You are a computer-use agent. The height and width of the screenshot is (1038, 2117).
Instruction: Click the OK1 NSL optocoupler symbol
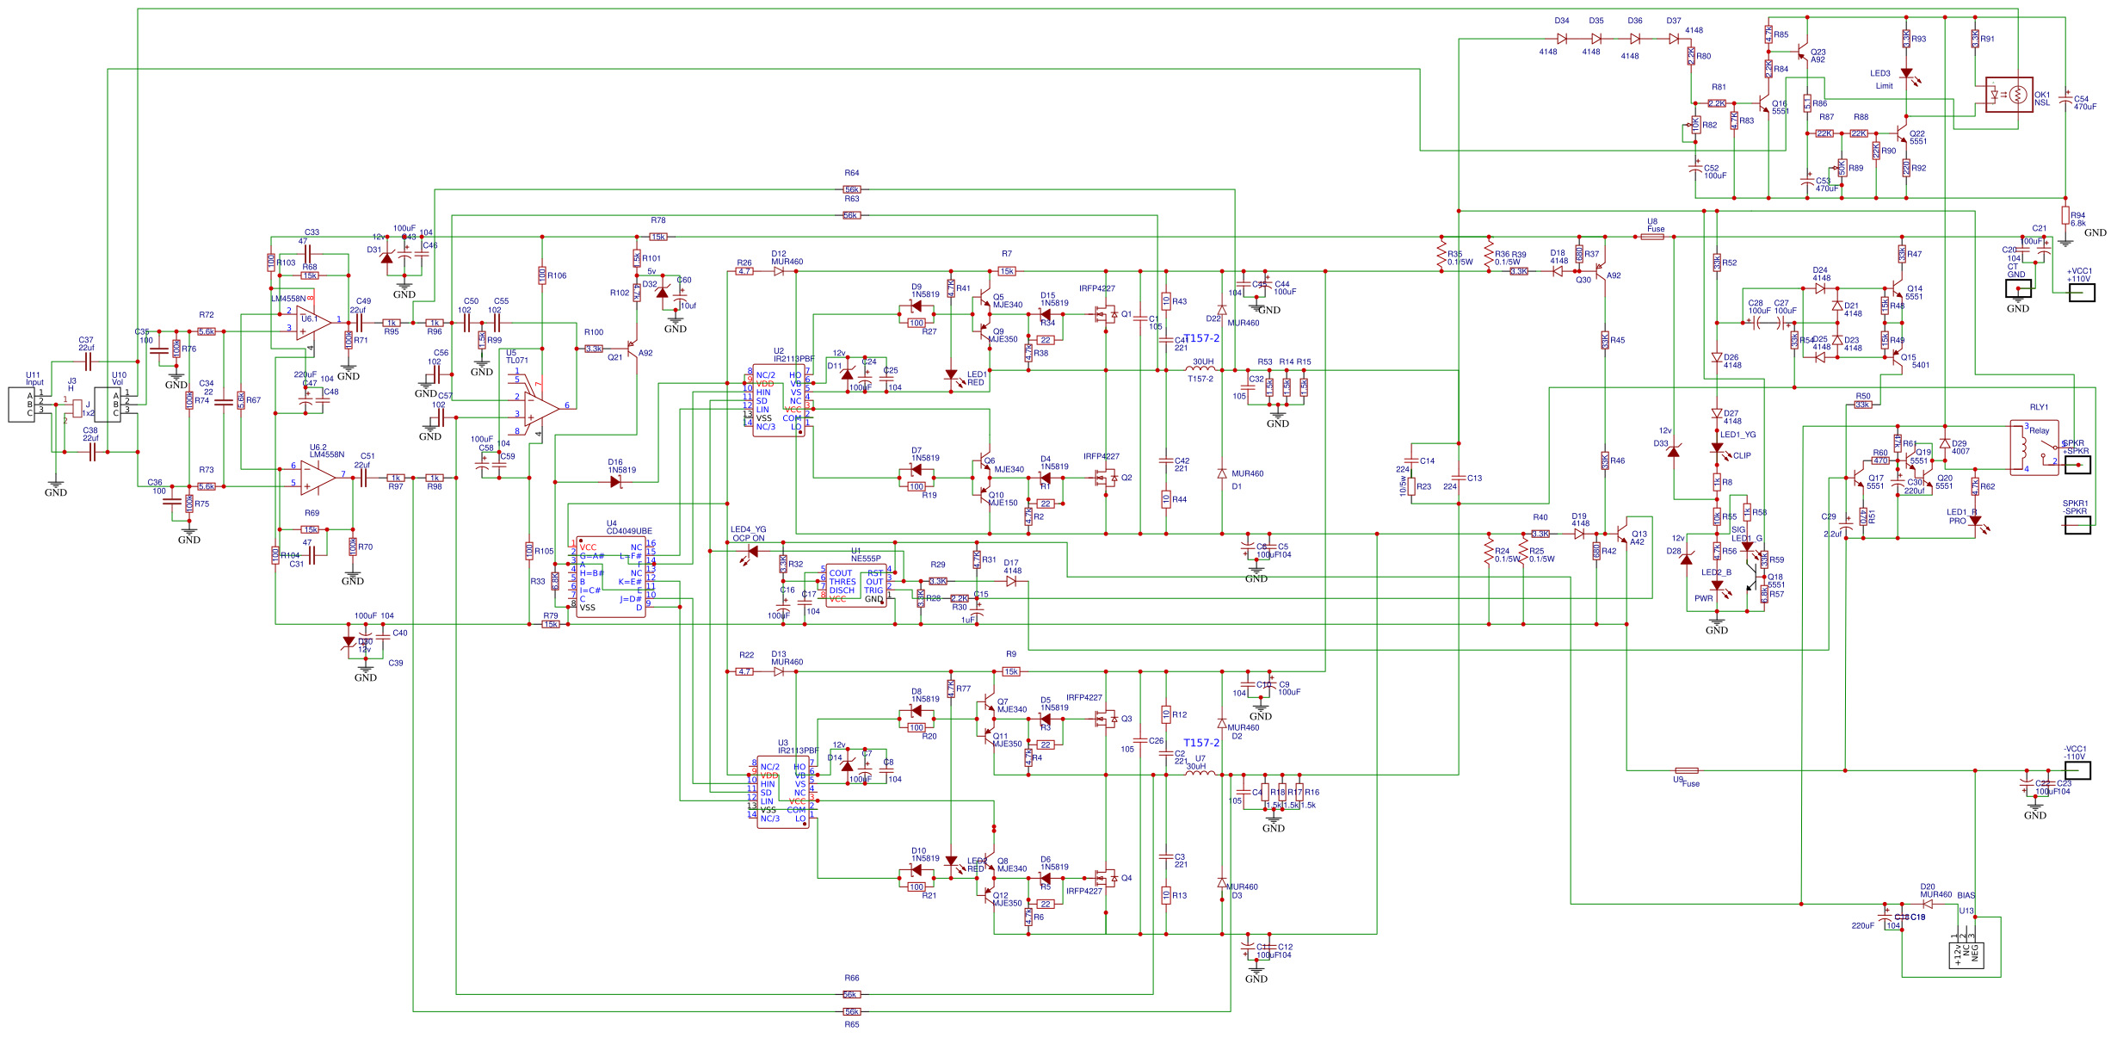click(x=2009, y=95)
